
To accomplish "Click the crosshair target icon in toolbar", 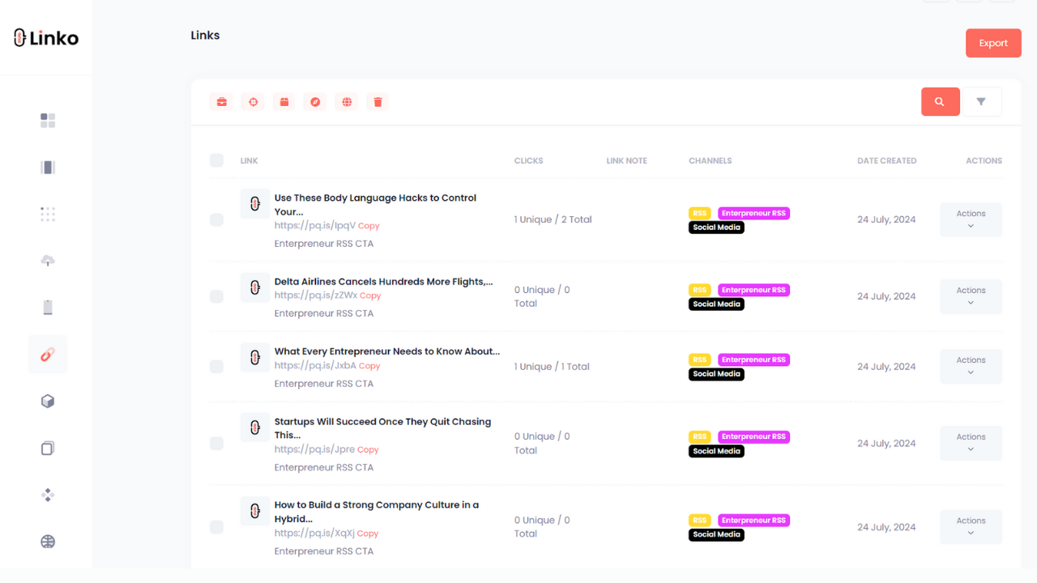I will click(253, 102).
